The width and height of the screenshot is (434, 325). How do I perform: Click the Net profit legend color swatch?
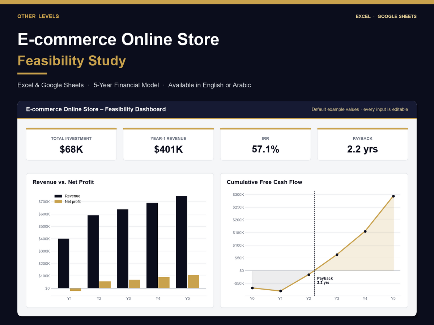[58, 201]
